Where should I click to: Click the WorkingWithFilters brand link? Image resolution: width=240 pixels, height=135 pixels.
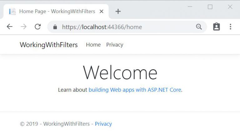(x=49, y=45)
